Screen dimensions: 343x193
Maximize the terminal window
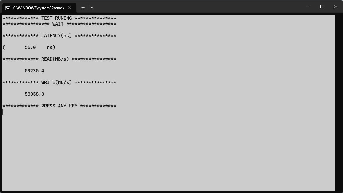point(321,6)
